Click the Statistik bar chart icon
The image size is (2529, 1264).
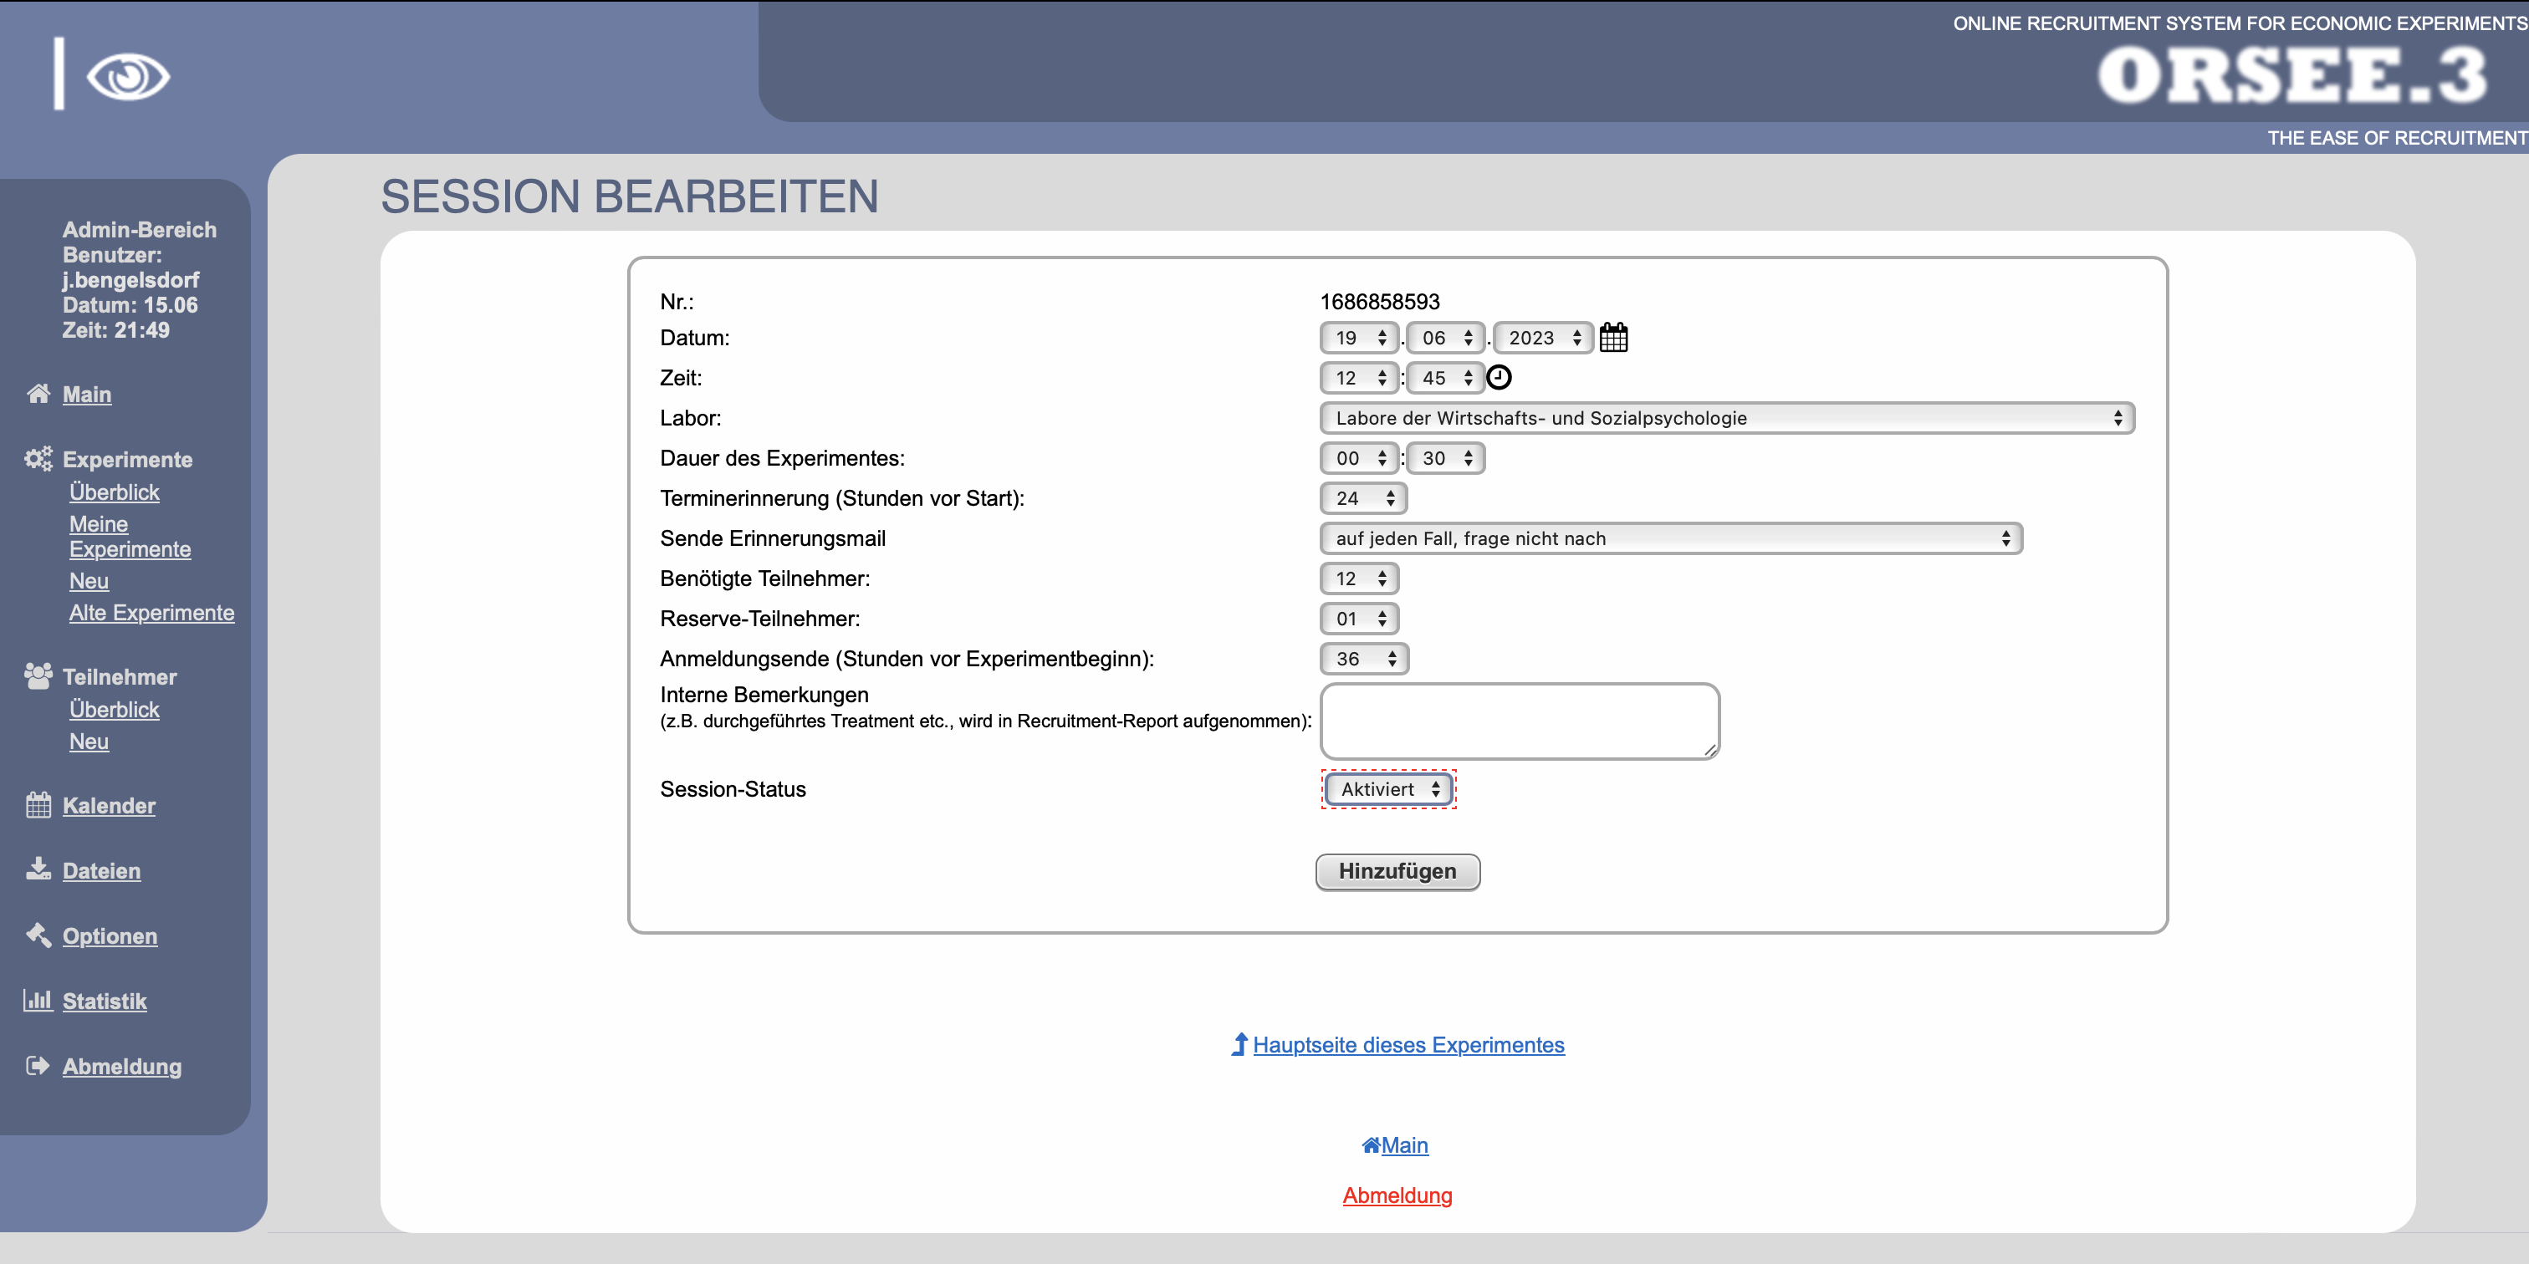coord(38,1000)
